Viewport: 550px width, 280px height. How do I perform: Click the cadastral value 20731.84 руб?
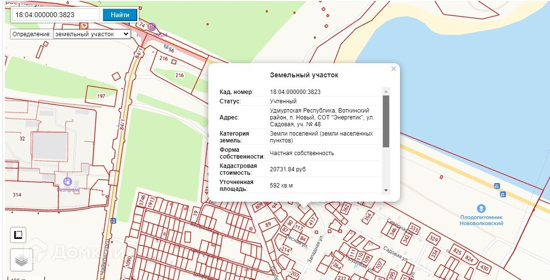pos(288,169)
